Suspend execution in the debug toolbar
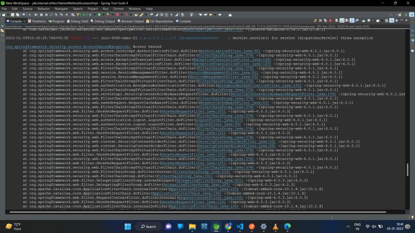The width and height of the screenshot is (415, 233). pos(41,15)
